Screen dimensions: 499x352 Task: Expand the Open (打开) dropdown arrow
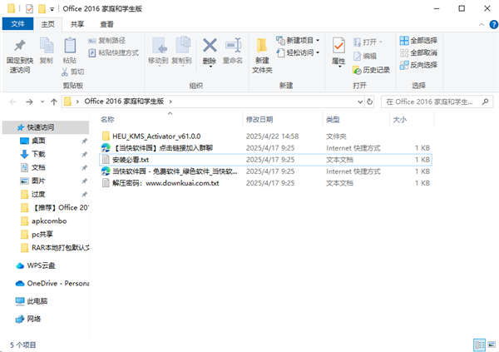381,42
